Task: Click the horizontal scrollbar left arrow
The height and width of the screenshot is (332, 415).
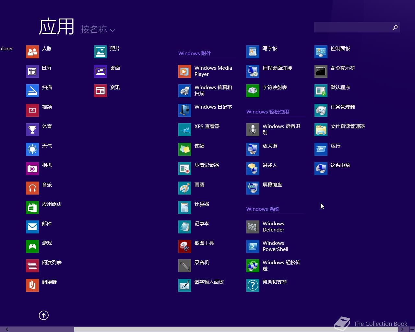Action: coord(7,329)
